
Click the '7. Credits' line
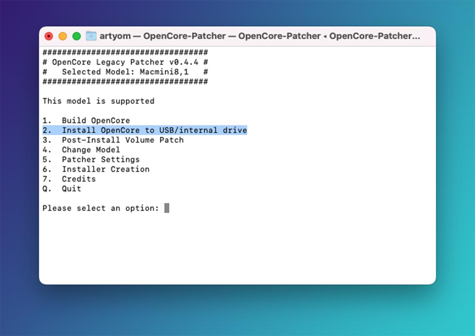[69, 179]
